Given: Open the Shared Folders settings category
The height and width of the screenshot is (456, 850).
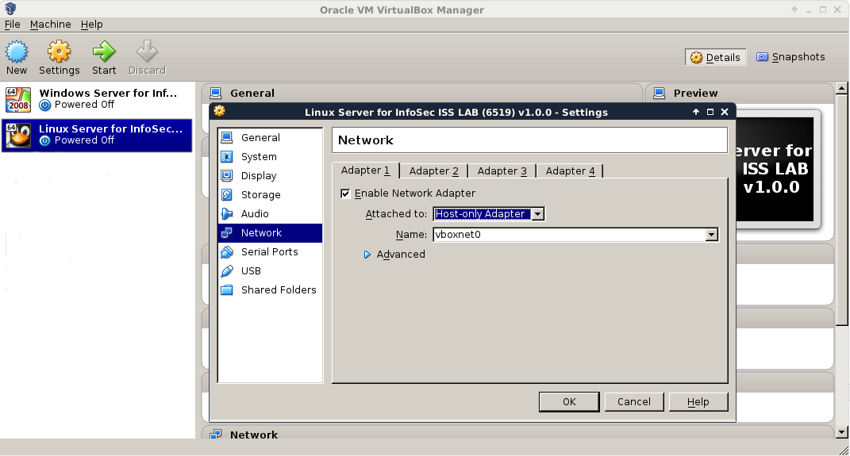Looking at the screenshot, I should pyautogui.click(x=270, y=289).
